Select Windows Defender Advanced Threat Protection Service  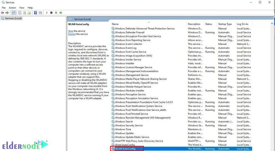tap(181, 28)
